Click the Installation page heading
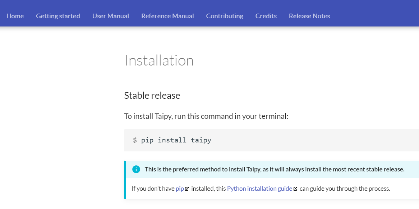 [x=159, y=60]
